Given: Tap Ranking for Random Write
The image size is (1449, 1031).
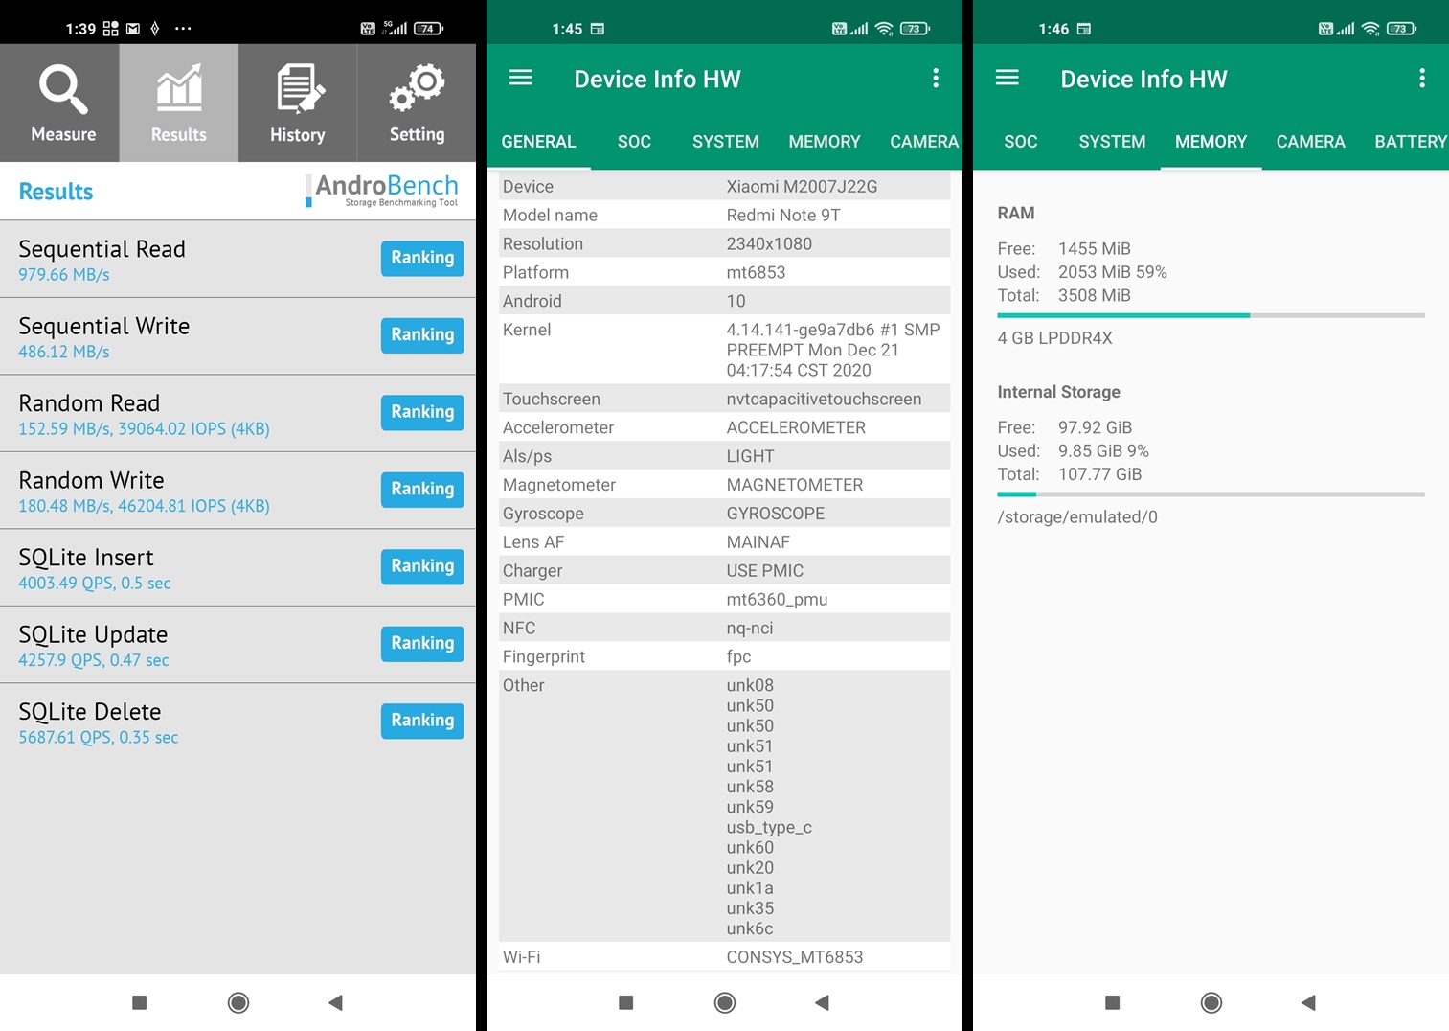Looking at the screenshot, I should coord(422,490).
